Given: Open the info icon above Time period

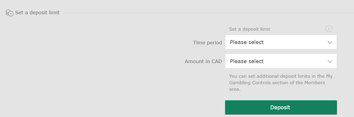Looking at the screenshot, I should coord(329,29).
